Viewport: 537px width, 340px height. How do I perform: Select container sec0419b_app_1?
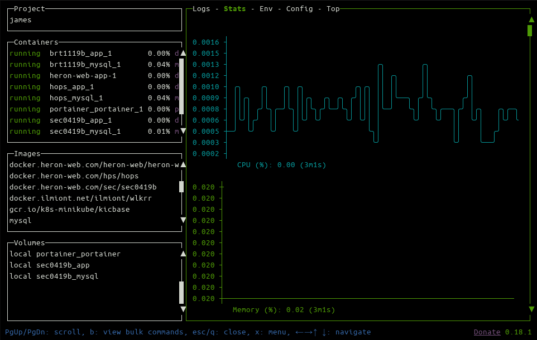(x=94, y=120)
